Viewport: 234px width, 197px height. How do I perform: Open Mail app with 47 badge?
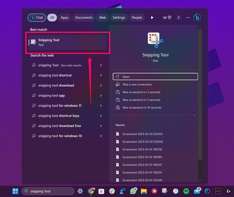click(x=197, y=191)
